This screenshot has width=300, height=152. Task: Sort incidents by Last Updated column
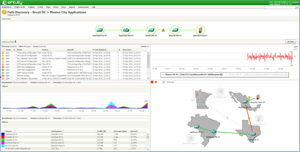tap(104, 50)
